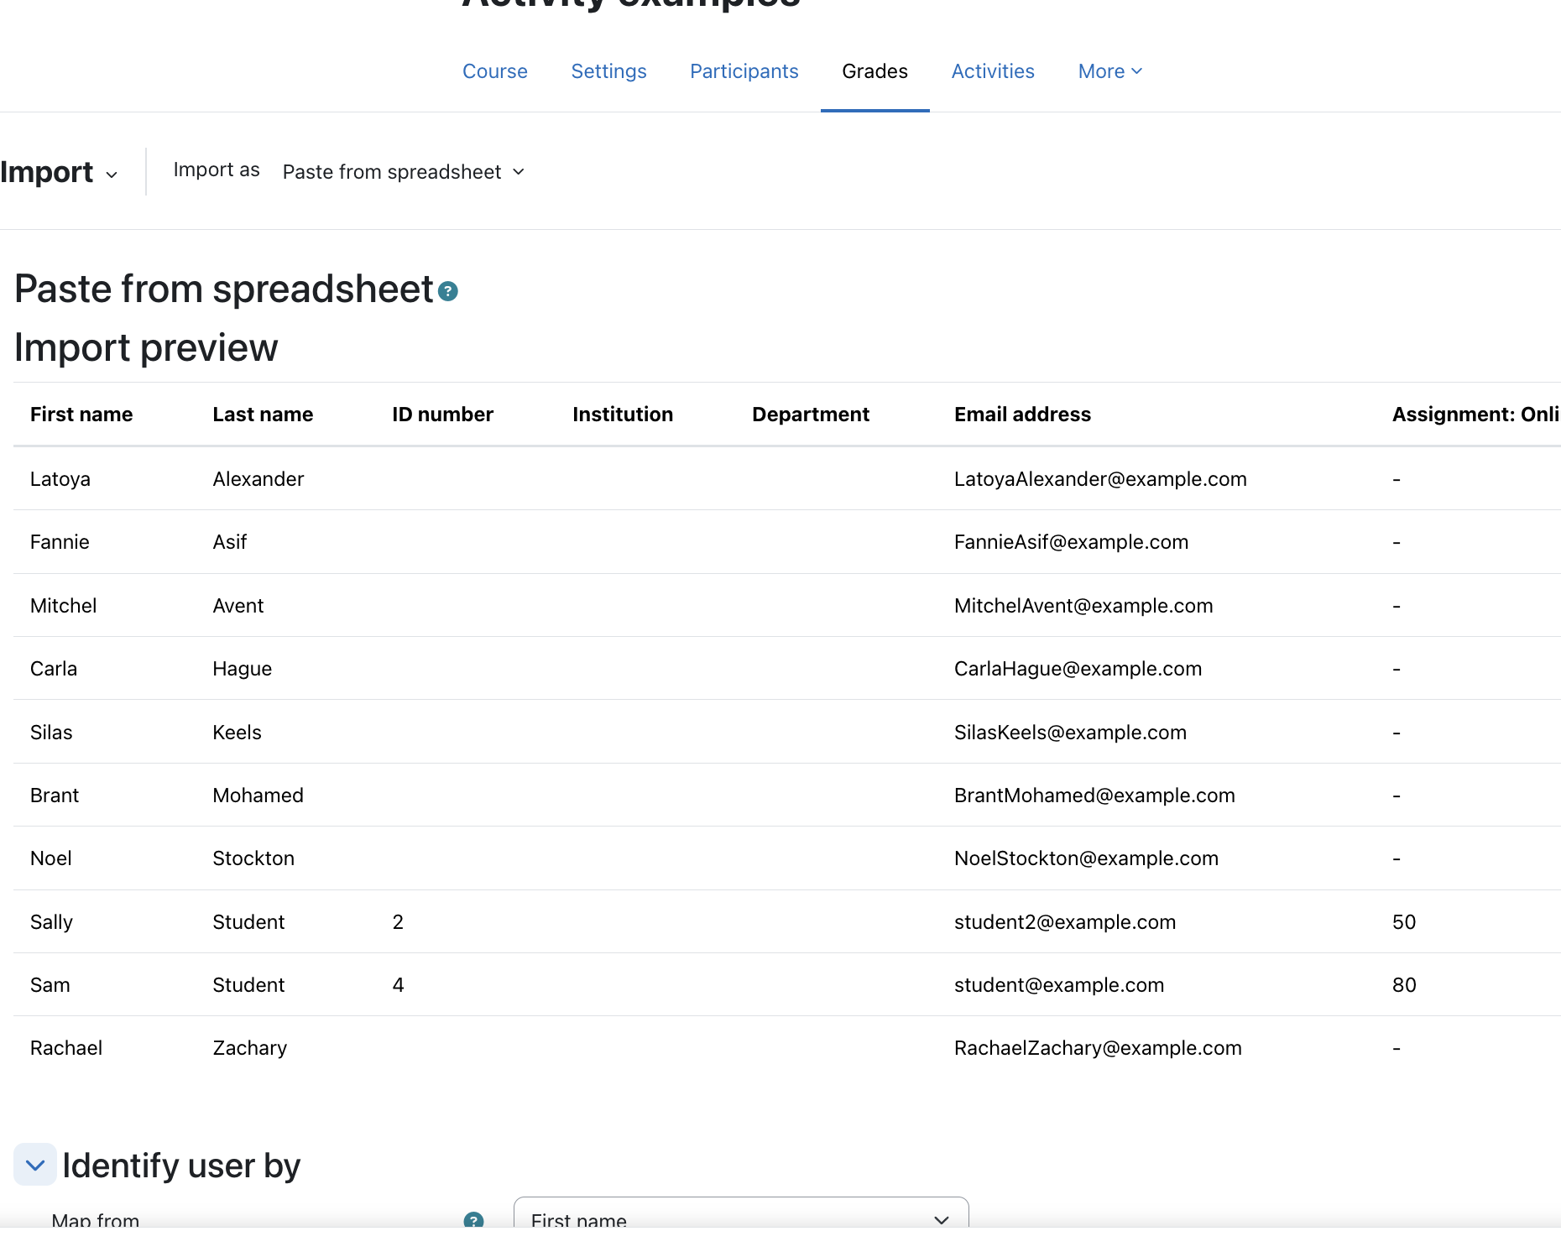Open the Map from help icon

[x=474, y=1220]
